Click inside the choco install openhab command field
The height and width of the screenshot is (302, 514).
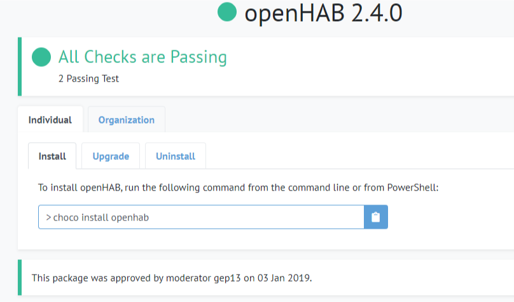pyautogui.click(x=200, y=217)
